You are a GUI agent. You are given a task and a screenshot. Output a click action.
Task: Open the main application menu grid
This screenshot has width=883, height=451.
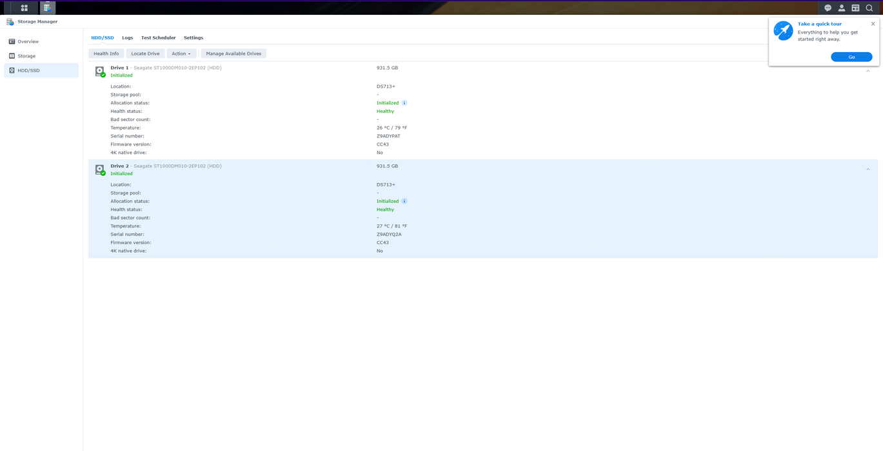pyautogui.click(x=24, y=8)
